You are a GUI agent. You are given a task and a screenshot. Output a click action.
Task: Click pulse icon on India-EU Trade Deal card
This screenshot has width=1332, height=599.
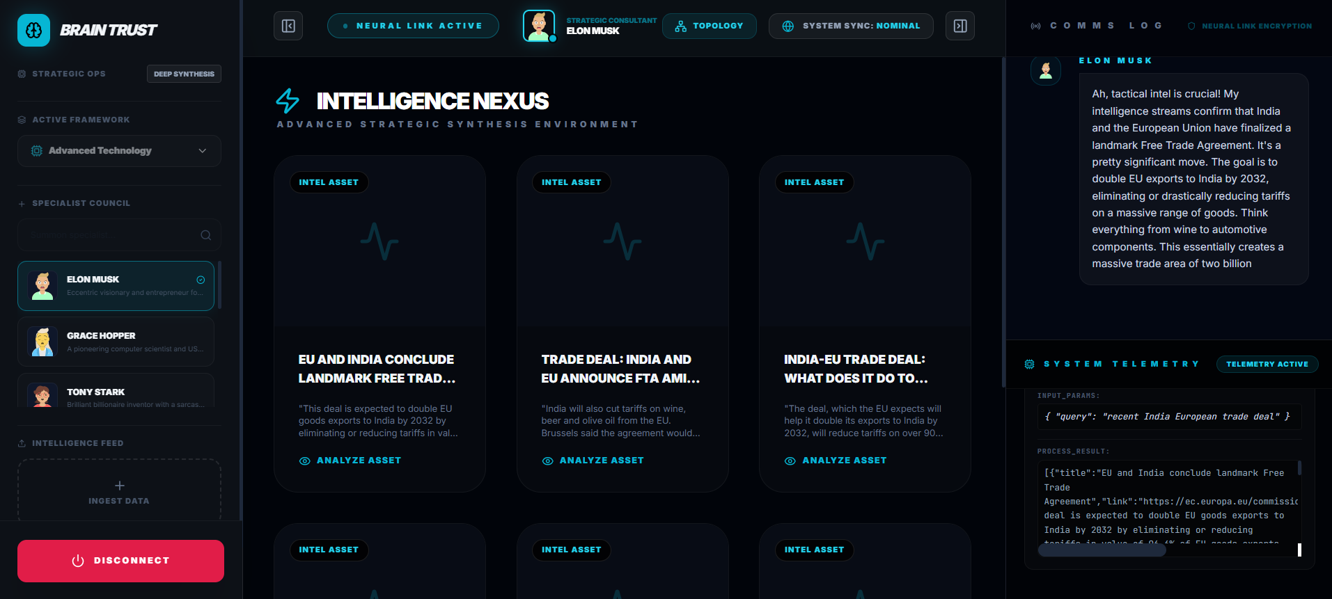[865, 241]
